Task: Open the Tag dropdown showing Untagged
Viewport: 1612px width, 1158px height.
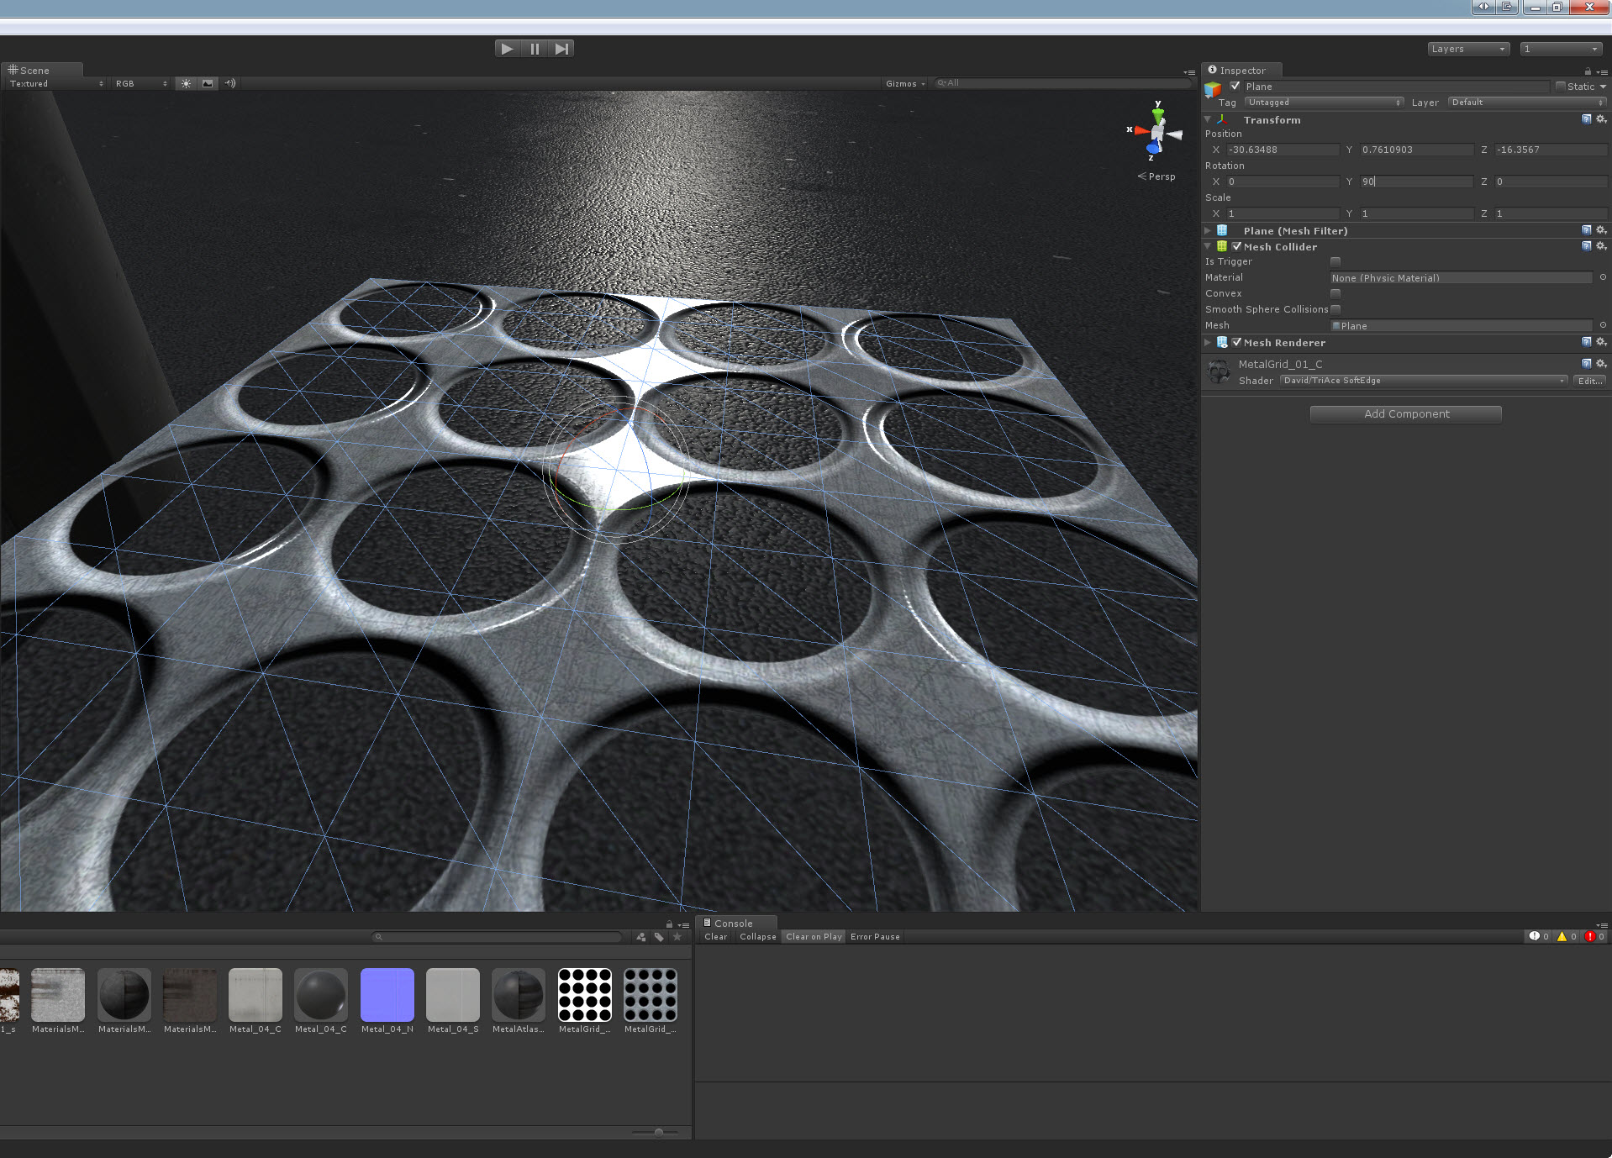Action: [1323, 102]
